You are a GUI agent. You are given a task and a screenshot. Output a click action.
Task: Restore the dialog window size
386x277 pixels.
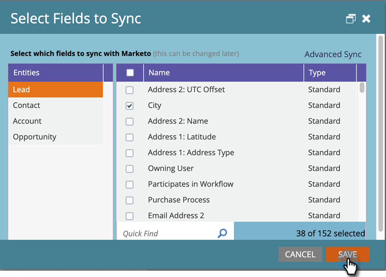pos(351,19)
